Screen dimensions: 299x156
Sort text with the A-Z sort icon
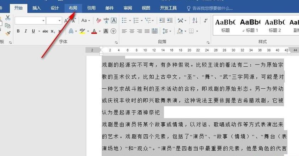click(195, 20)
